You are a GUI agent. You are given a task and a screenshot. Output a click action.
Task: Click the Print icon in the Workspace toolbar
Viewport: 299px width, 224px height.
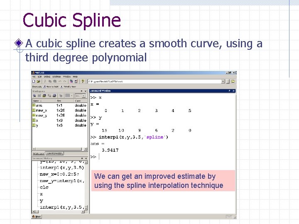point(54,96)
